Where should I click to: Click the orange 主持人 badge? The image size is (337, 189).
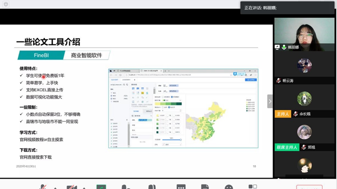click(283, 114)
